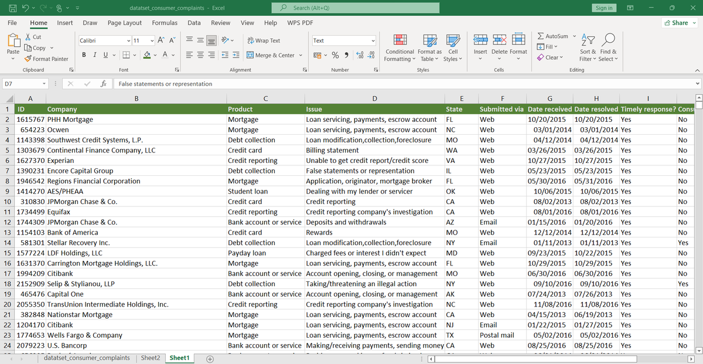Image resolution: width=703 pixels, height=364 pixels.
Task: Click the formula bar input area
Action: [234, 83]
